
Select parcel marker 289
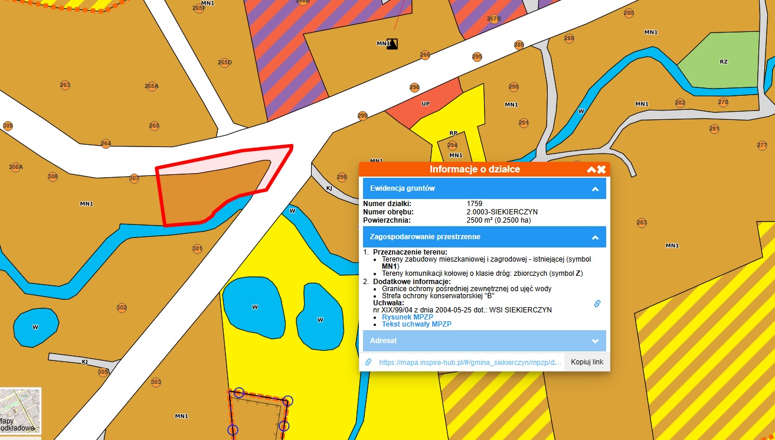[519, 45]
